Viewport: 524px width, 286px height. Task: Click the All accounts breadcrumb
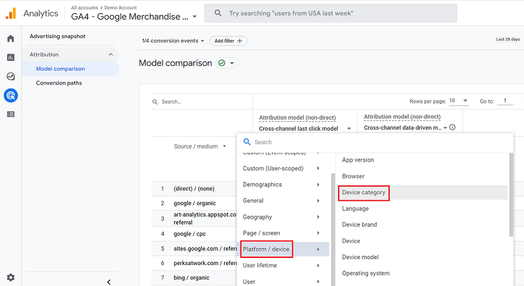[x=84, y=7]
